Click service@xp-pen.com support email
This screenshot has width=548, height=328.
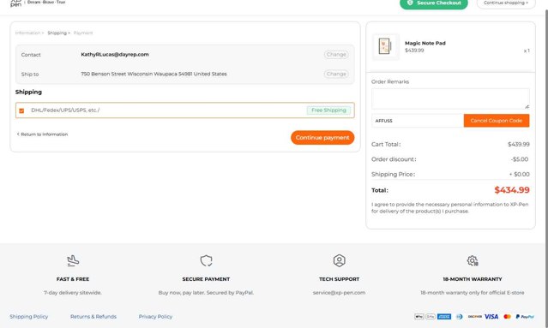click(x=339, y=293)
